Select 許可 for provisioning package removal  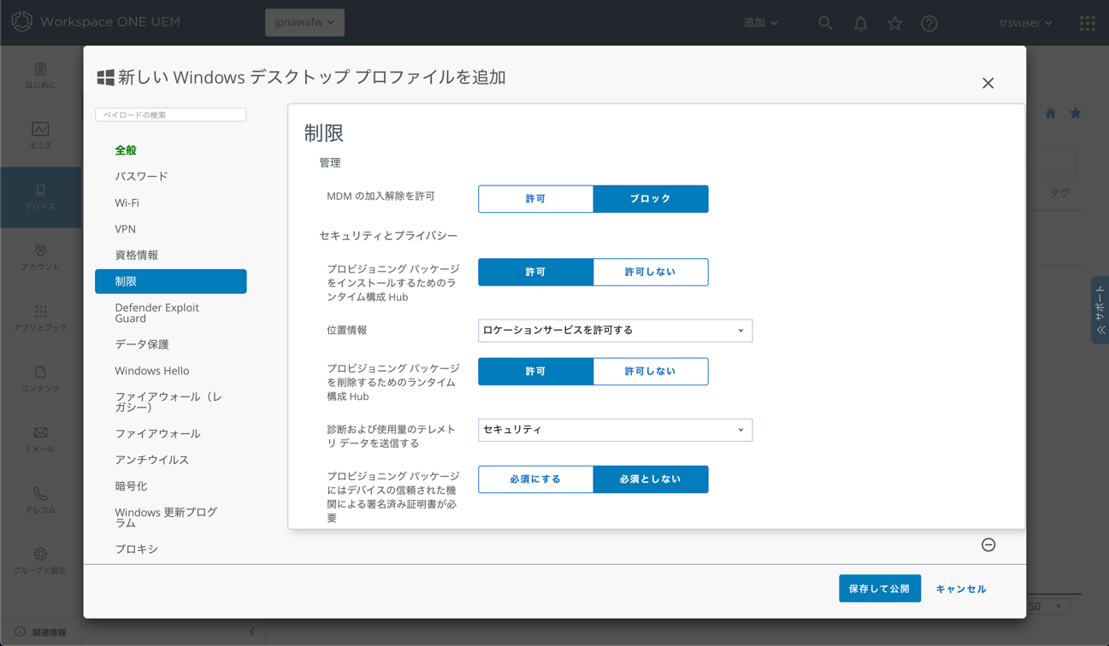535,372
